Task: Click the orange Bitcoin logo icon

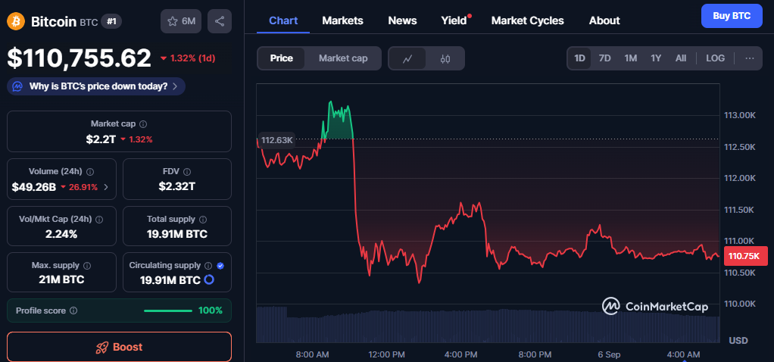Action: (16, 21)
